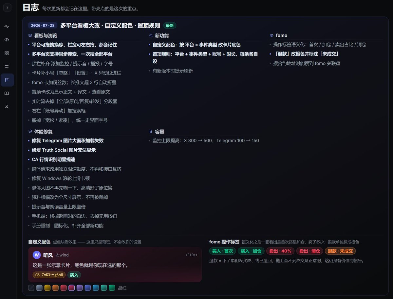The width and height of the screenshot is (393, 299).
Task: Click entry 右栏「账号异动」加搜索框
Action: coord(59,111)
